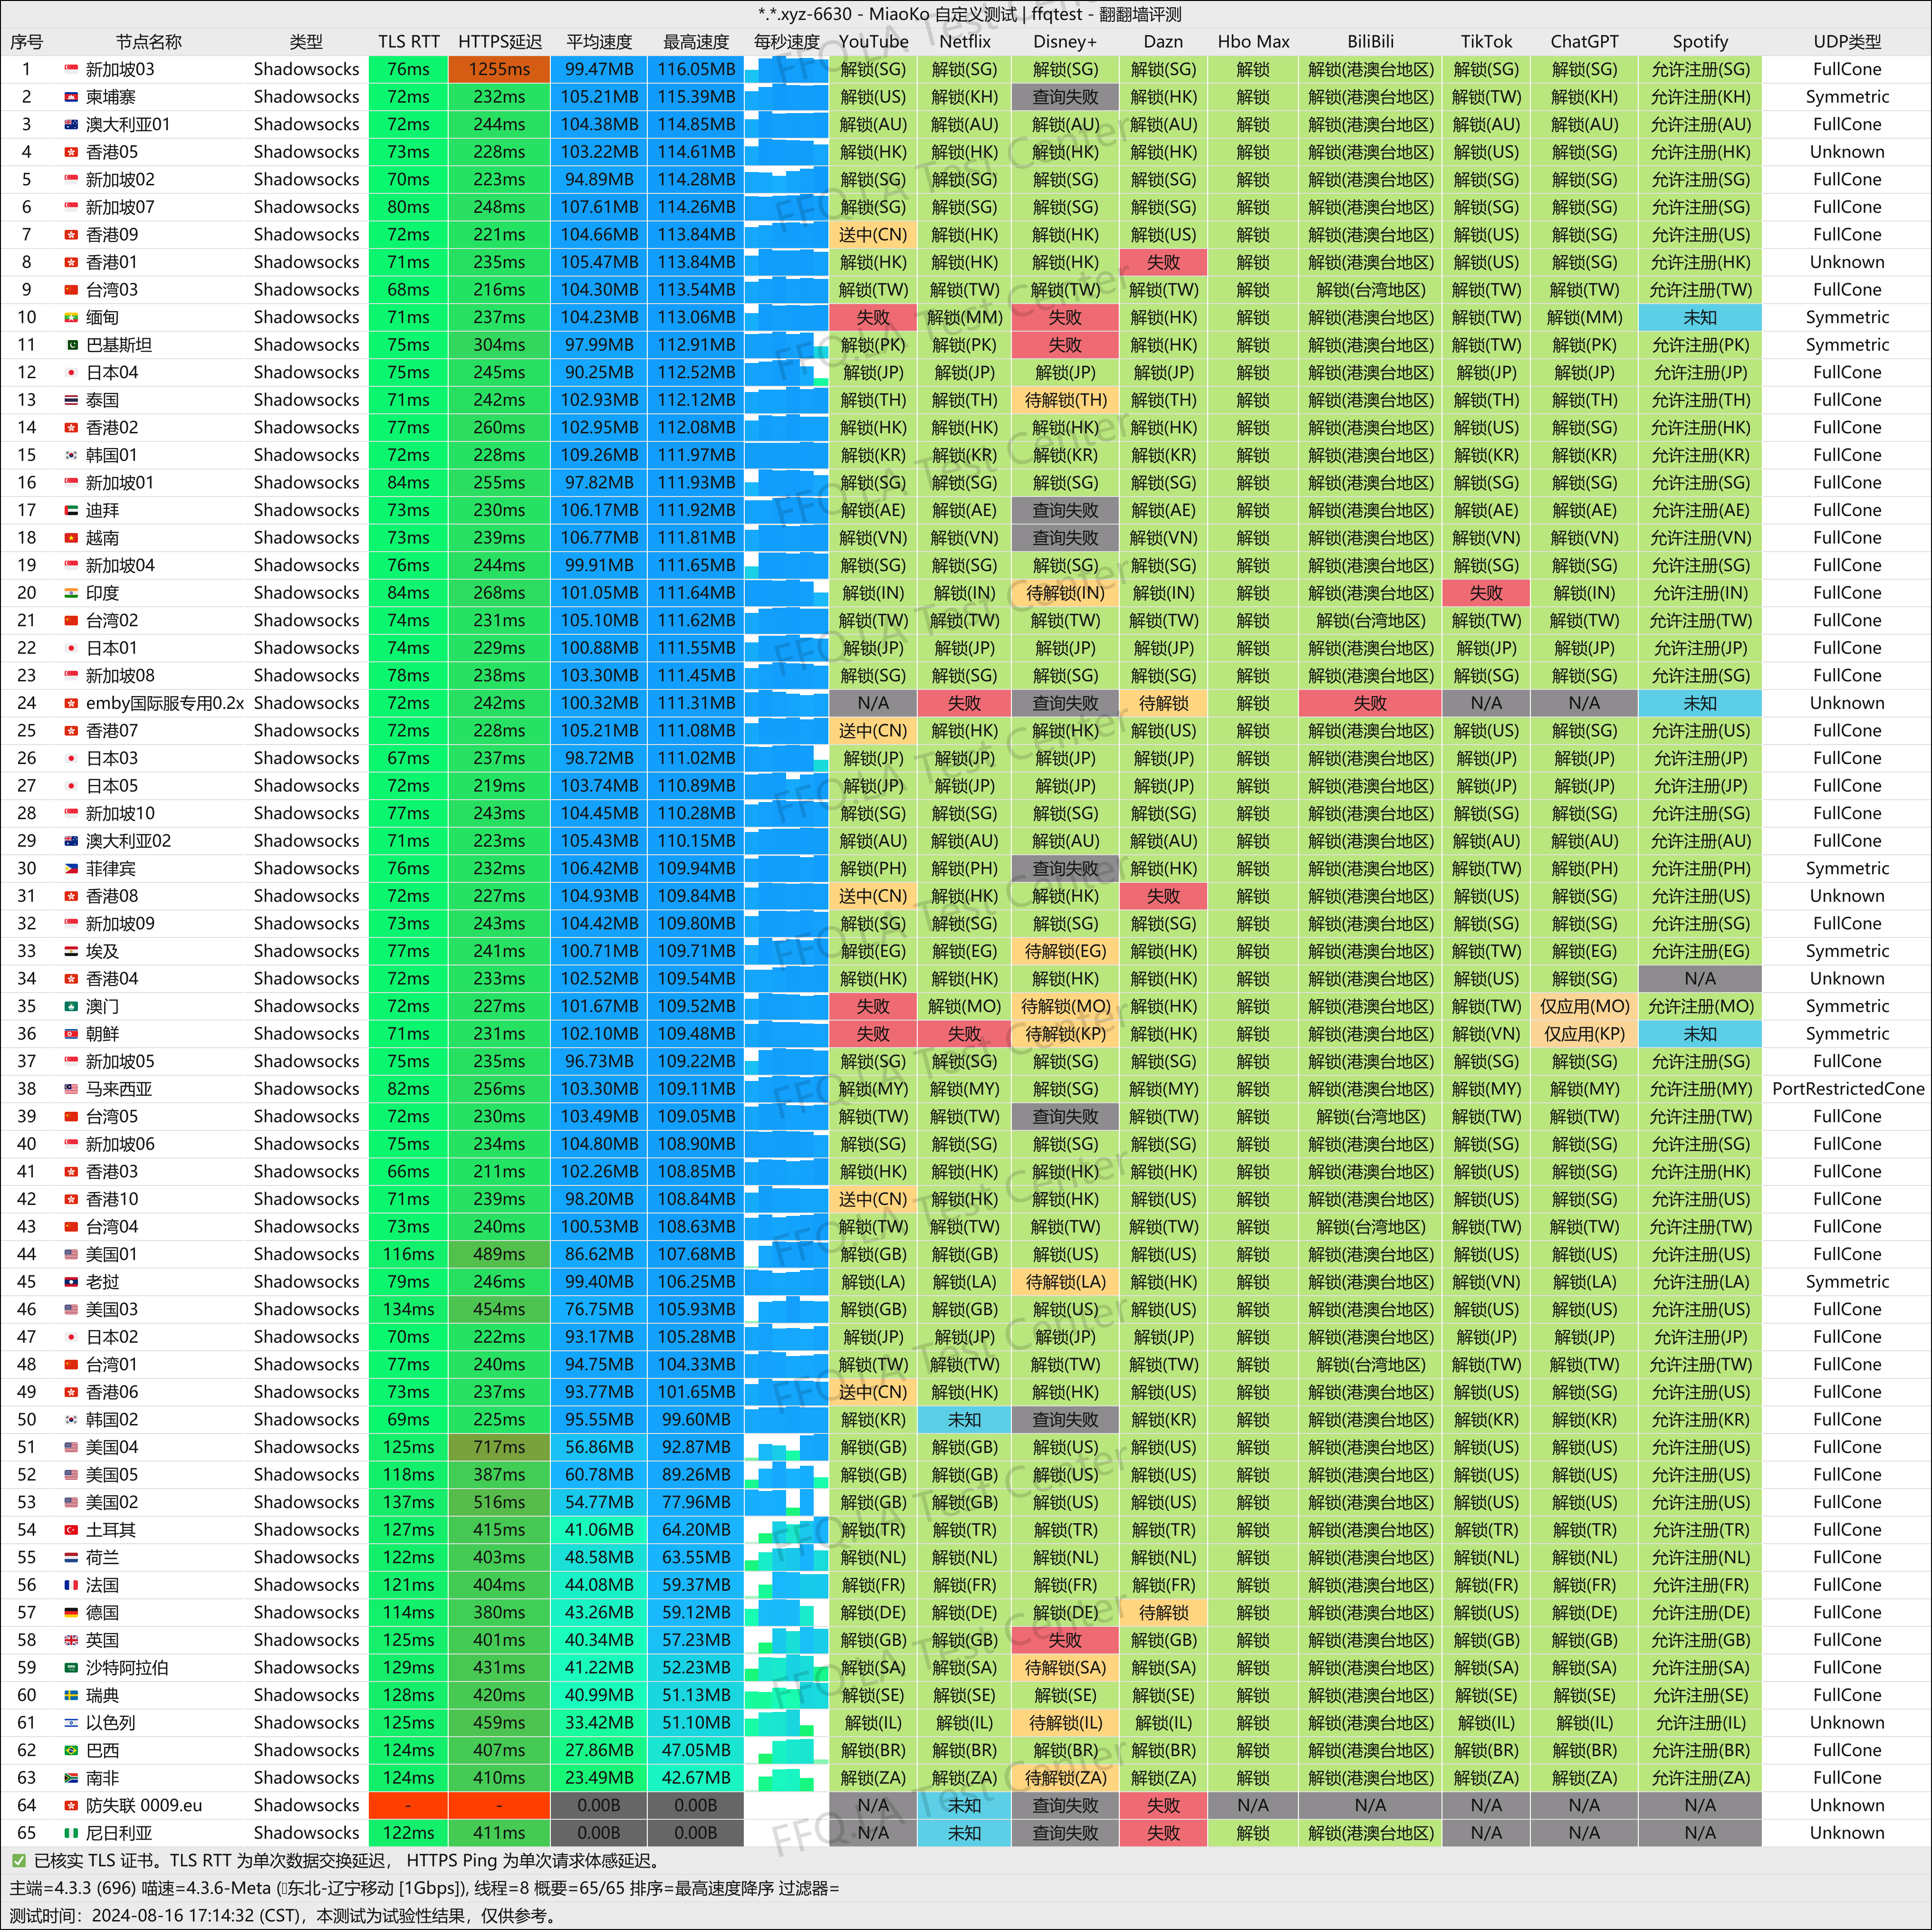1932x1930 pixels.
Task: Click the UDP类型 column header
Action: 1847,42
